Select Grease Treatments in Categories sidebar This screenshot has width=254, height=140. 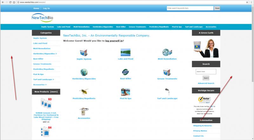coord(42,64)
